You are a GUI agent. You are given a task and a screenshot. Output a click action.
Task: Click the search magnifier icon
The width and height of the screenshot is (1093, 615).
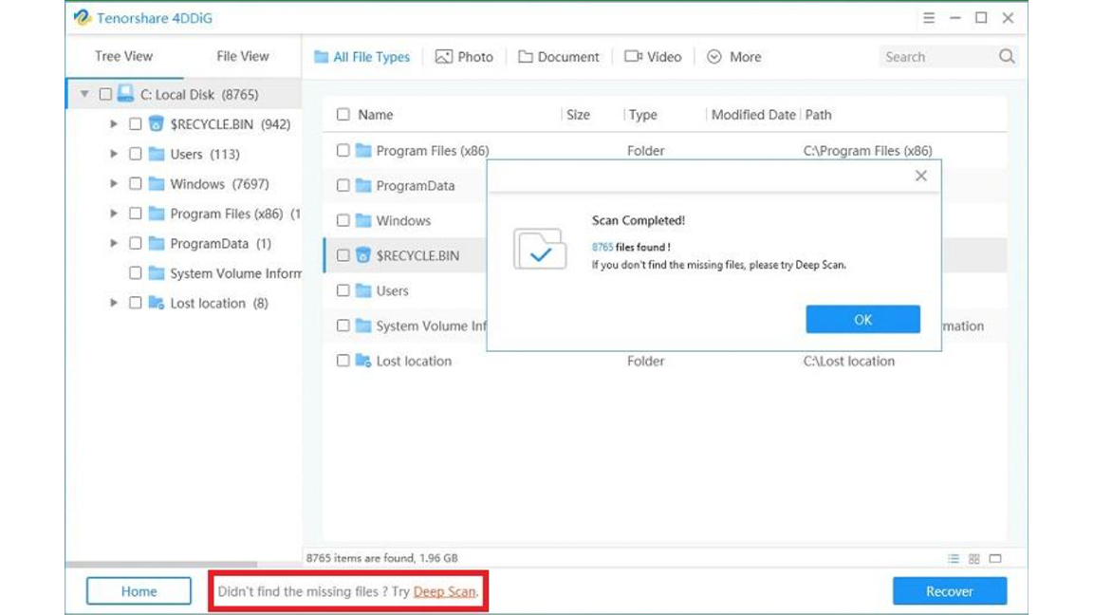[x=1007, y=57]
